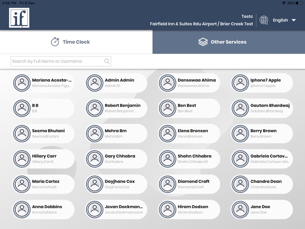
Task: Choose the Hiram Dodson name label
Action: [x=193, y=207]
